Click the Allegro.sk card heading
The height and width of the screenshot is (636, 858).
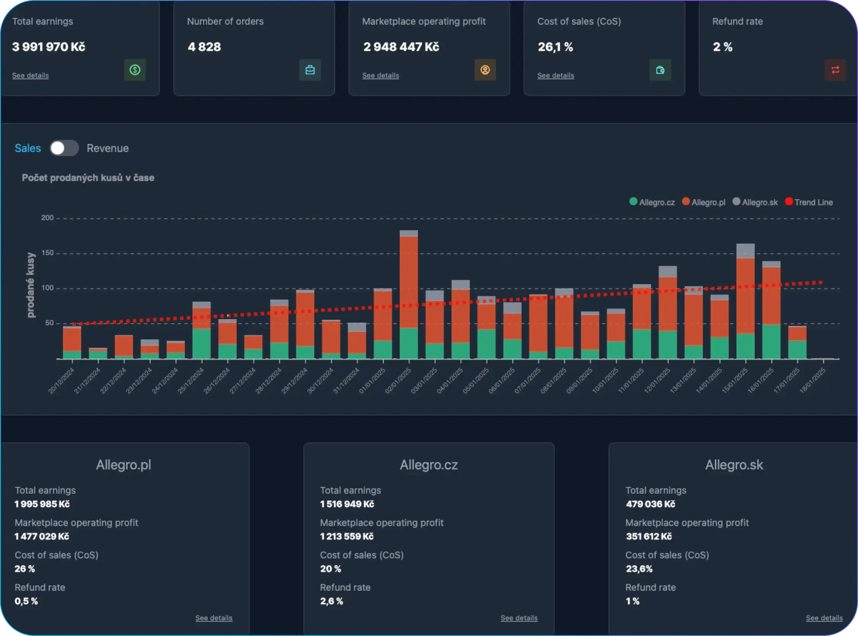(734, 465)
